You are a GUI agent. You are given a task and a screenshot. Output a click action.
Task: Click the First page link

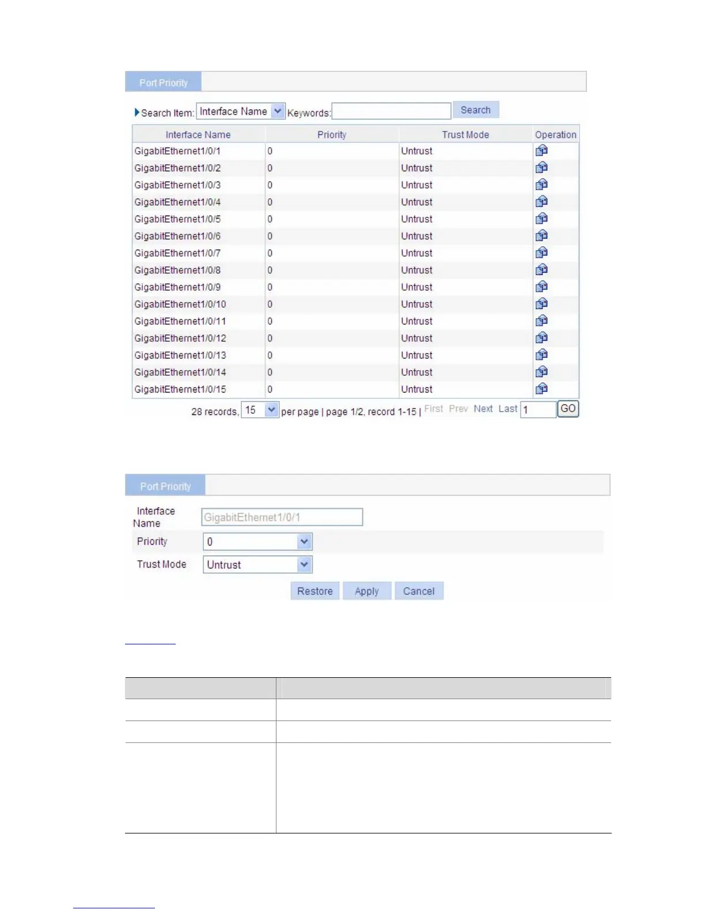click(434, 409)
